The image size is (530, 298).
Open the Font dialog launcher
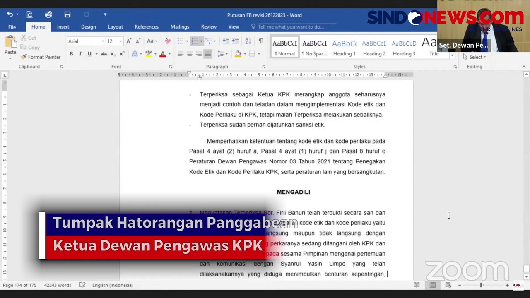point(171,67)
